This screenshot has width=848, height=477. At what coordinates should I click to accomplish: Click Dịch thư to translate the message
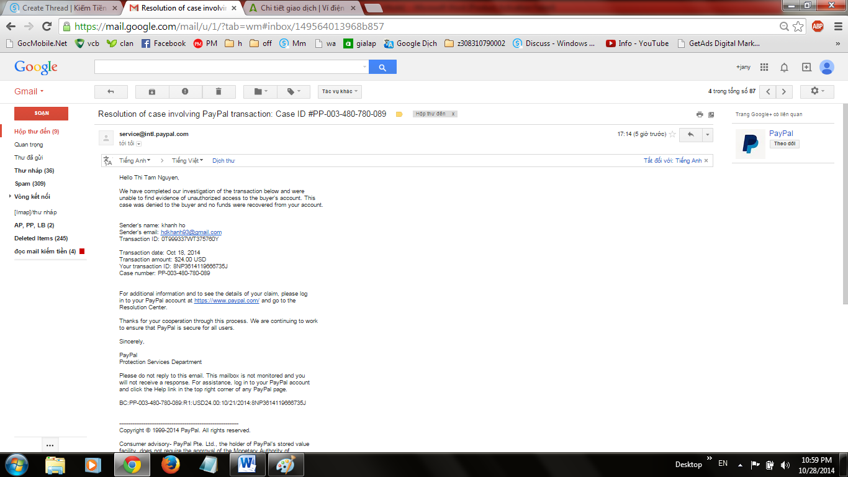point(223,161)
